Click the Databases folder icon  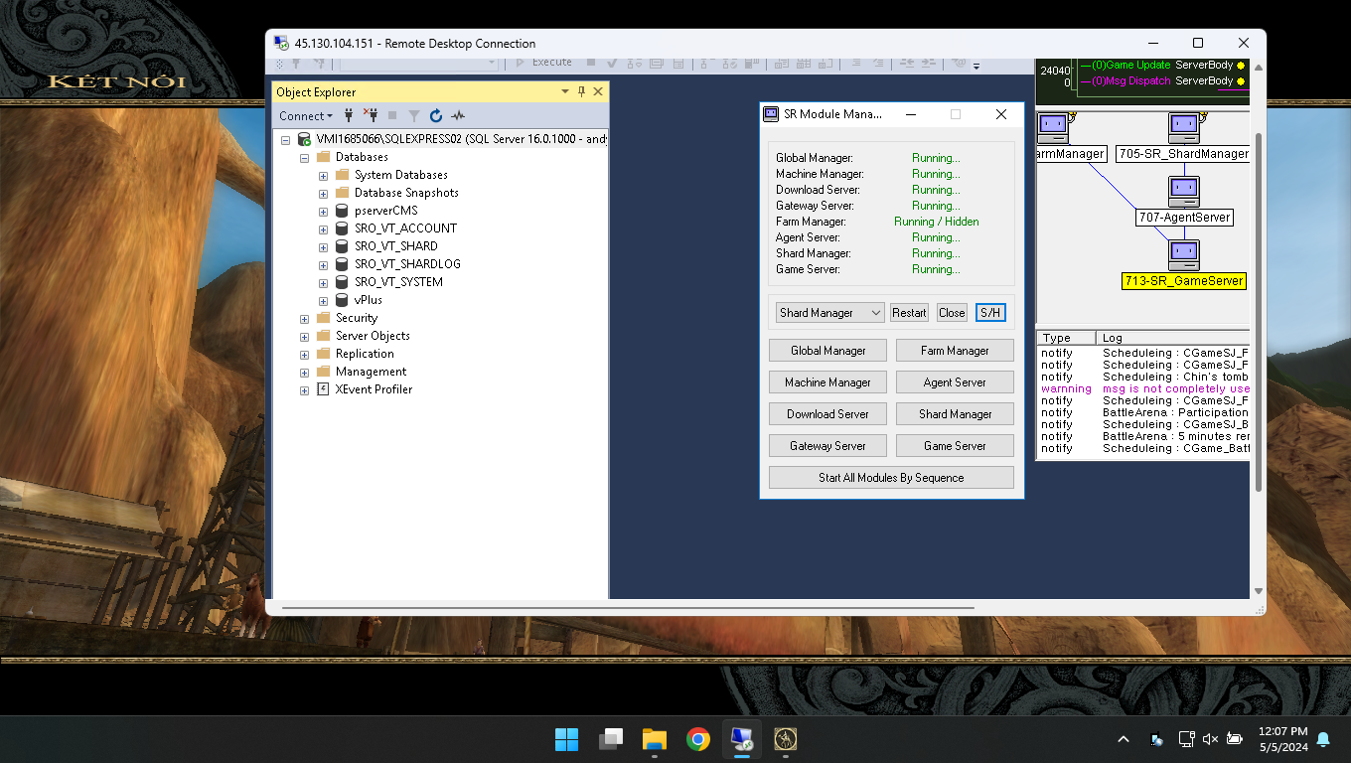323,157
